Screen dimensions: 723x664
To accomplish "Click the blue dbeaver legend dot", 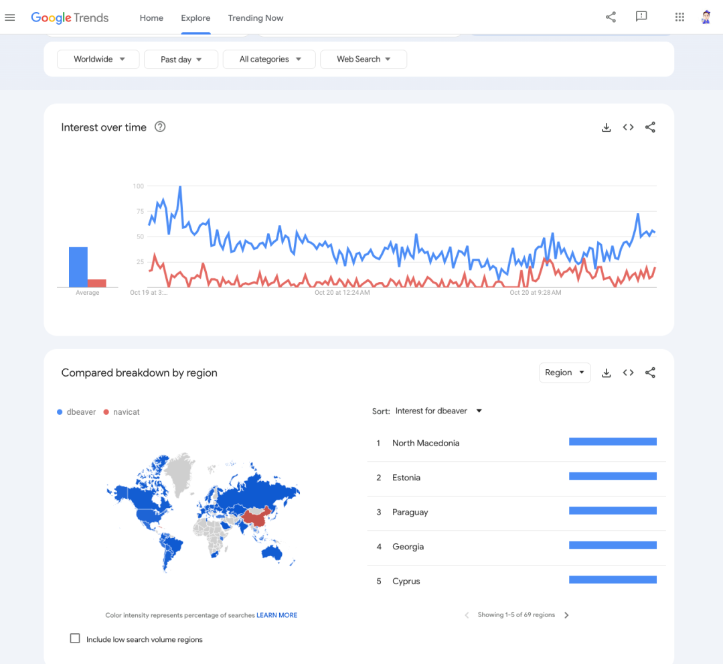I will [60, 412].
